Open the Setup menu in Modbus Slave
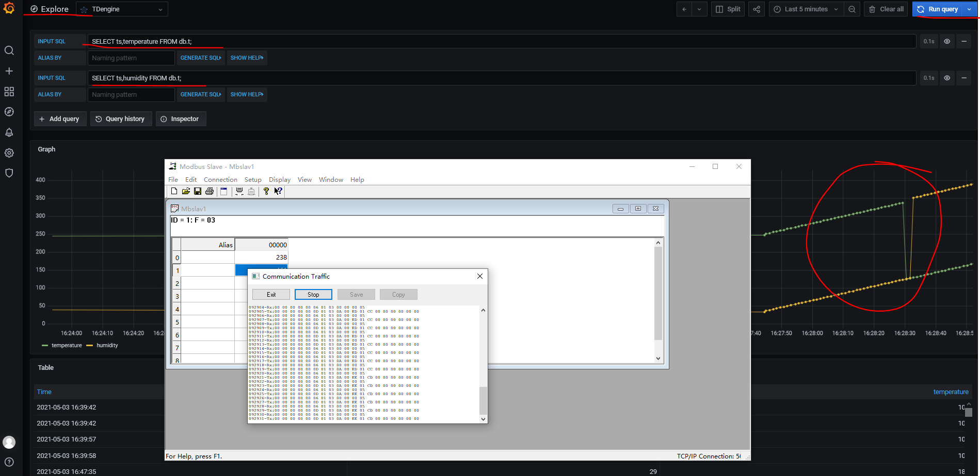This screenshot has width=980, height=476. click(x=253, y=179)
